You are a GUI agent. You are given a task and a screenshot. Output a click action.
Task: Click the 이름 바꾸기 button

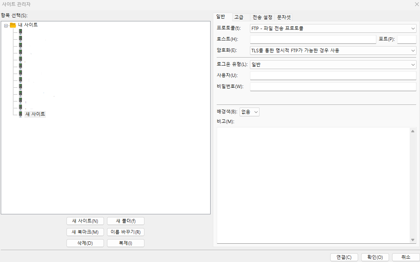click(125, 232)
